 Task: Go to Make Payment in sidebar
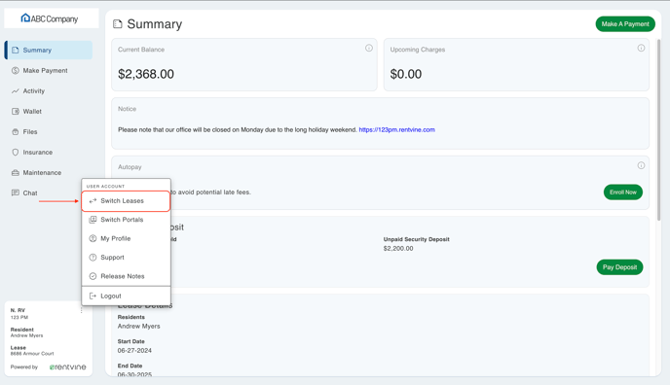[49, 71]
